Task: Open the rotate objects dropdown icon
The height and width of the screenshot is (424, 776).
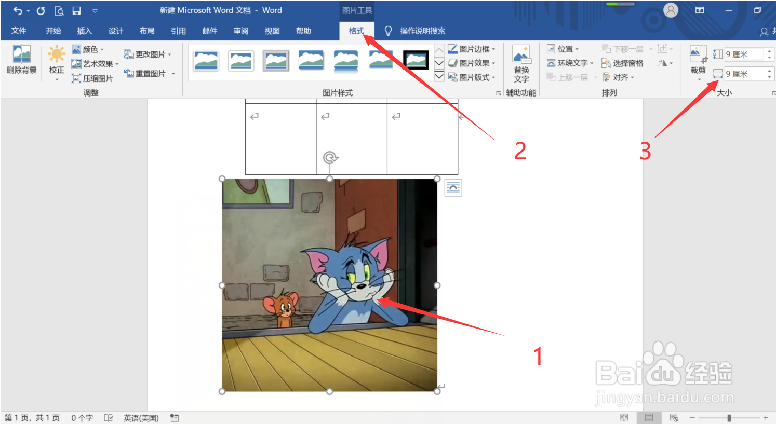Action: [x=664, y=63]
